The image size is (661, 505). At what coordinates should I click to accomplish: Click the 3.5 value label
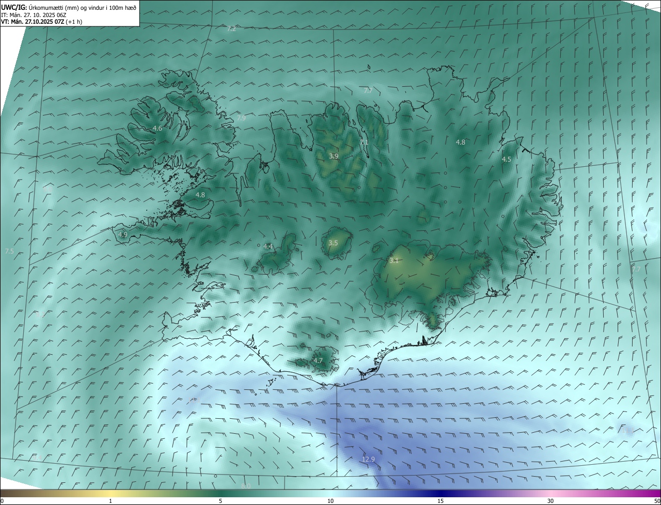pyautogui.click(x=333, y=243)
